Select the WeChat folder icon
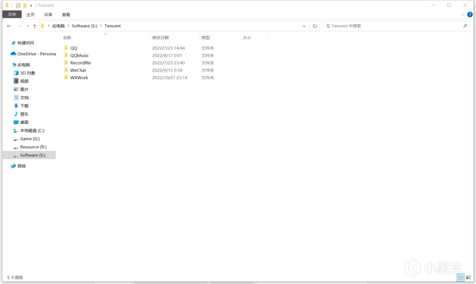The width and height of the screenshot is (476, 284). point(66,70)
